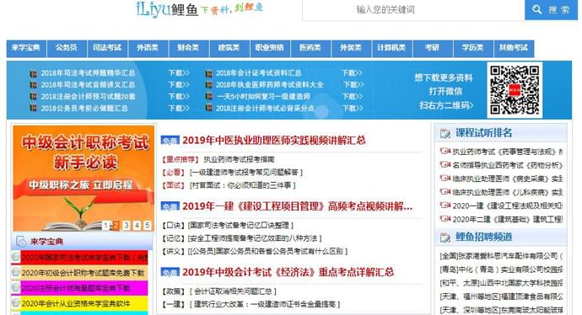Image resolution: width=582 pixels, height=315 pixels.
Task: Open the 来学宝典 navigation tab
Action: (x=26, y=48)
